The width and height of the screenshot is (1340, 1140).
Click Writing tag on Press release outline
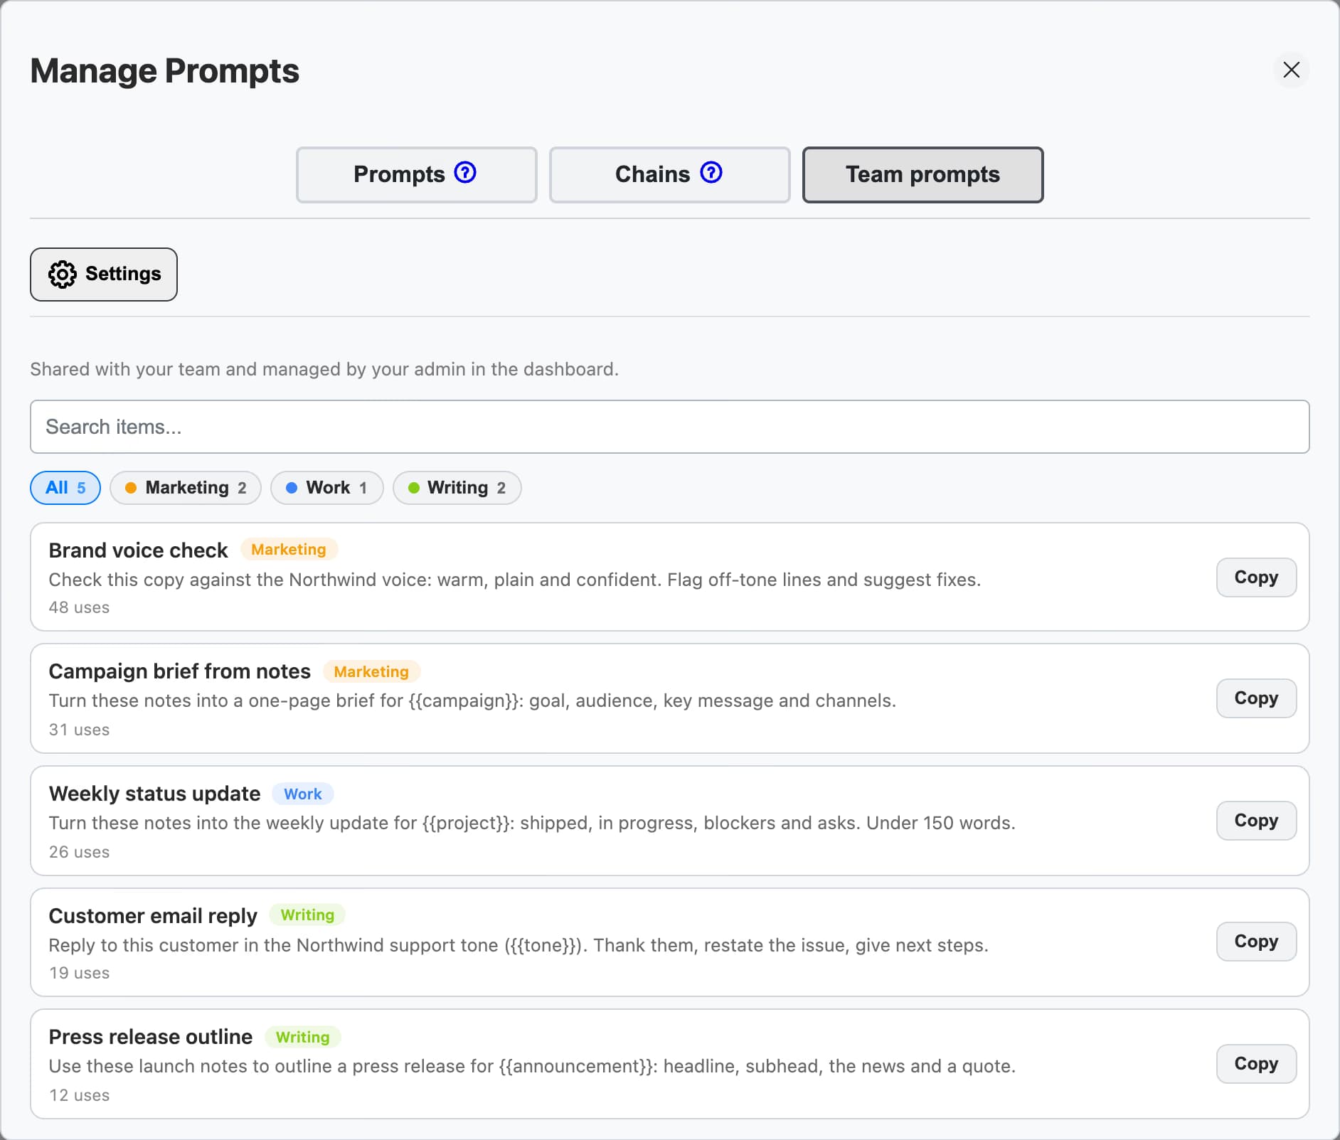click(303, 1037)
